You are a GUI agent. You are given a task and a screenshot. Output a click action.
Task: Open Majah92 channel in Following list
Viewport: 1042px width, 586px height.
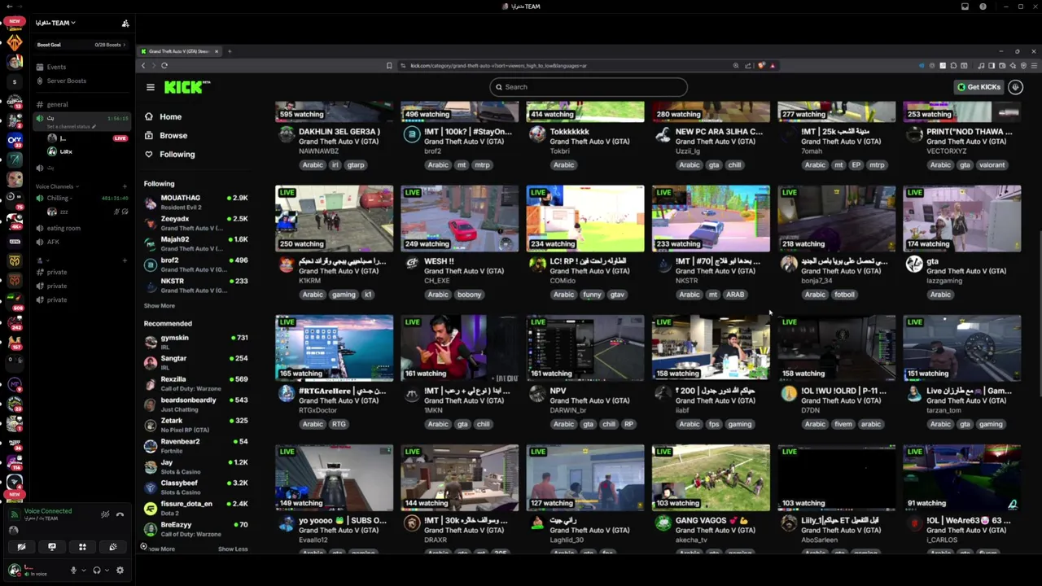[195, 243]
